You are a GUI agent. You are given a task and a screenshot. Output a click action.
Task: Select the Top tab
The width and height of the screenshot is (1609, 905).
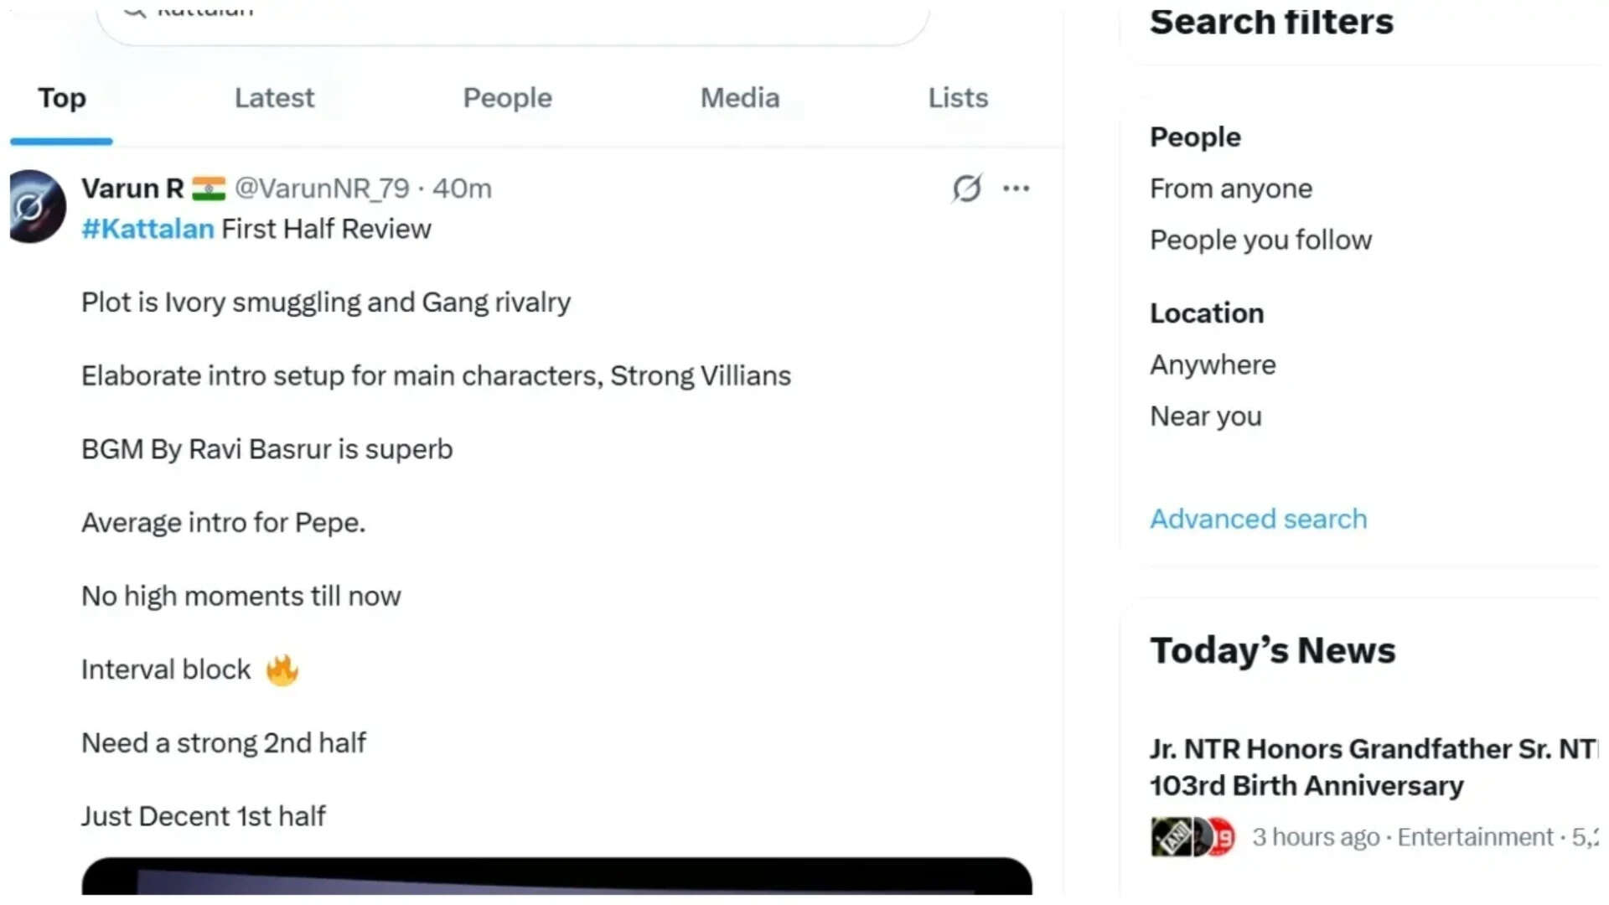point(62,98)
